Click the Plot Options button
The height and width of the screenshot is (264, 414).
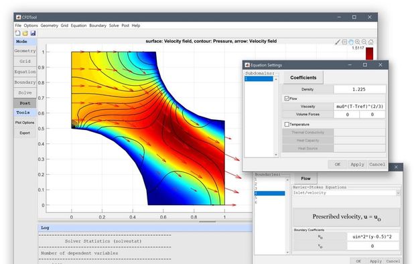tap(25, 123)
